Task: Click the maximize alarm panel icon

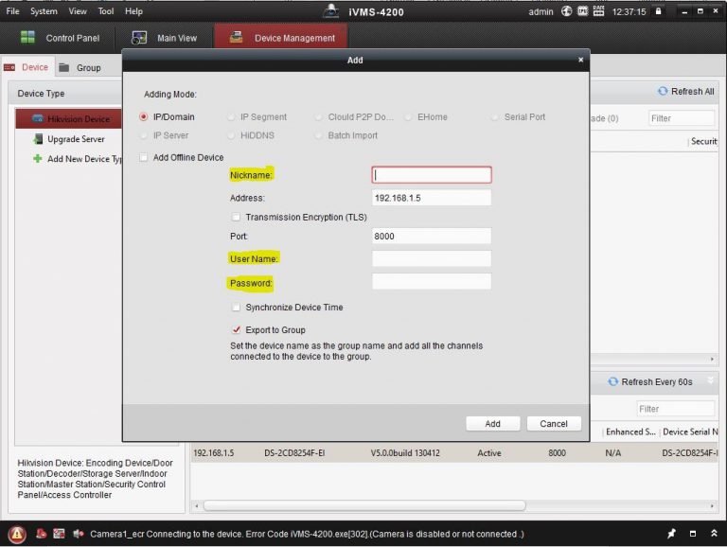Action: 693,534
